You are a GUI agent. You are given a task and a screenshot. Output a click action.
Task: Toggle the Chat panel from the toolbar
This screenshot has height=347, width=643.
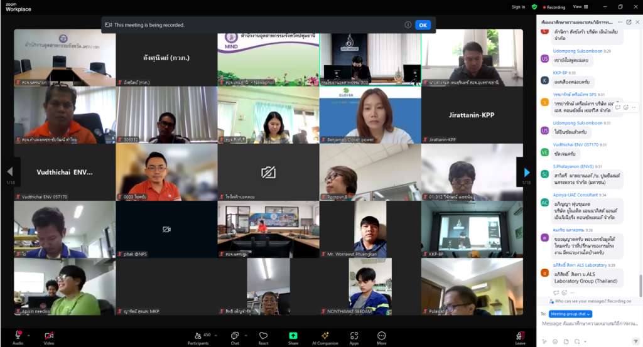tap(234, 337)
